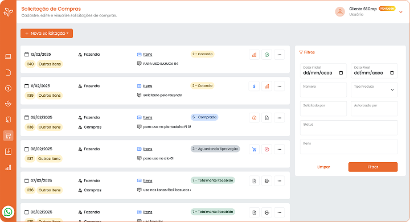This screenshot has height=222, width=410.
Task: Click the 1138 request number tag
Action: 30,128
